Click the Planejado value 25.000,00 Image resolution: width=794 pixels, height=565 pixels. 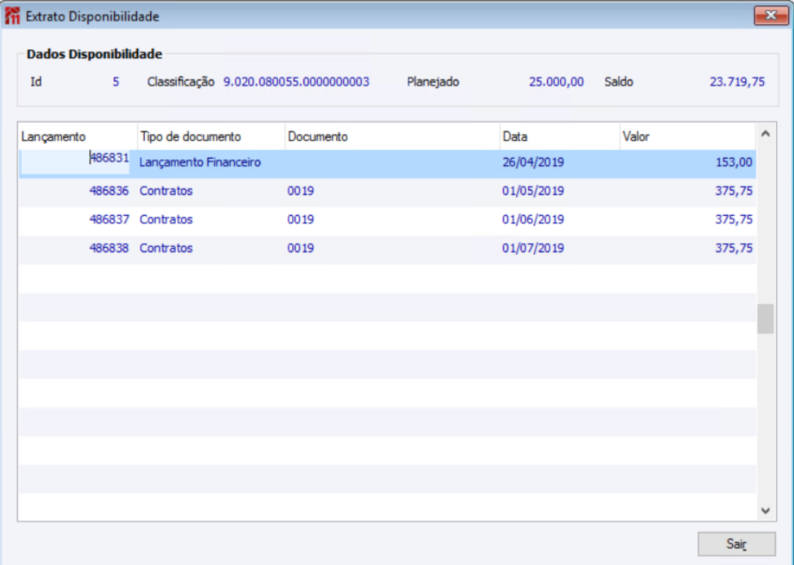(556, 82)
